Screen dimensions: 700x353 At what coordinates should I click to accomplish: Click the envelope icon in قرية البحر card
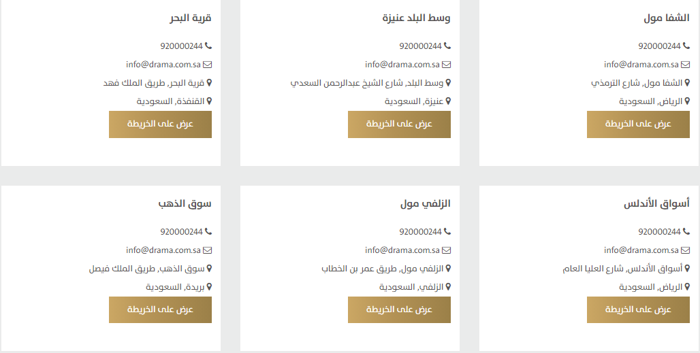208,65
